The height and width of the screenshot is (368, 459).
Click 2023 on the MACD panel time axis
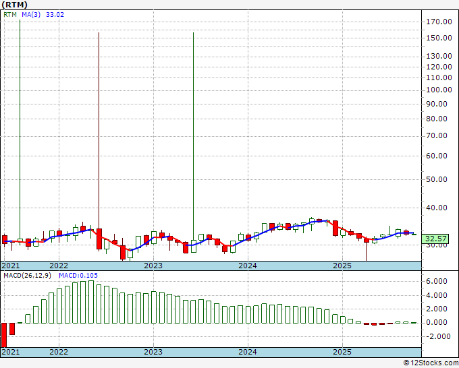(x=153, y=352)
